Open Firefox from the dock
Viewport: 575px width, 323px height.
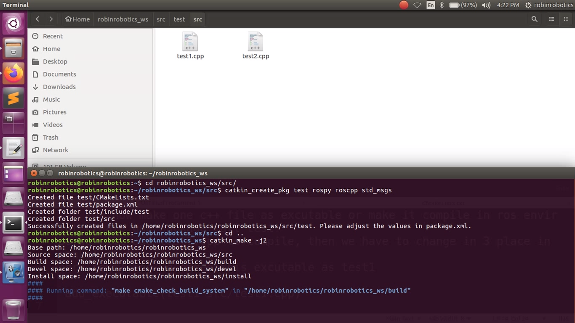pyautogui.click(x=14, y=74)
